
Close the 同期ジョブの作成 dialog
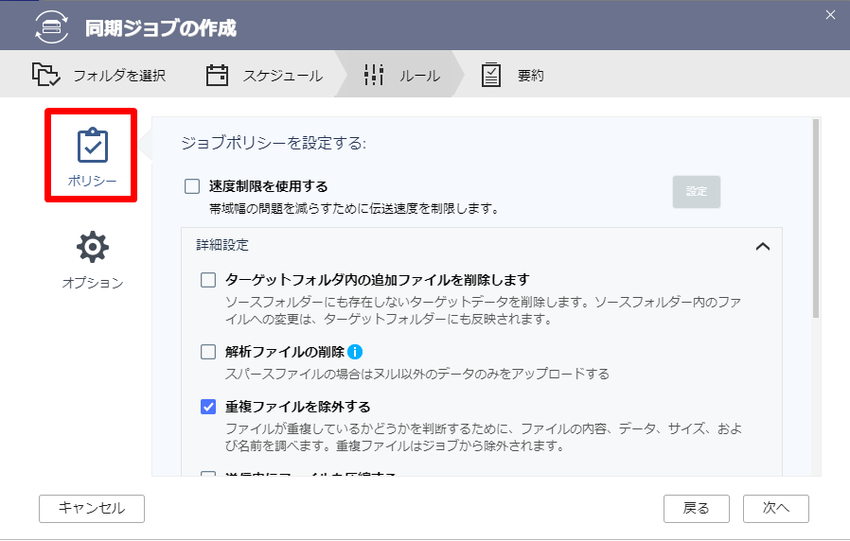(x=830, y=15)
